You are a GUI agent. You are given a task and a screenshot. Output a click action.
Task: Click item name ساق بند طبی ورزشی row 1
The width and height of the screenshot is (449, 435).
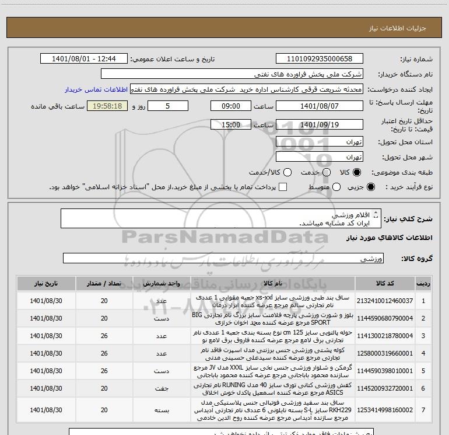(273, 301)
